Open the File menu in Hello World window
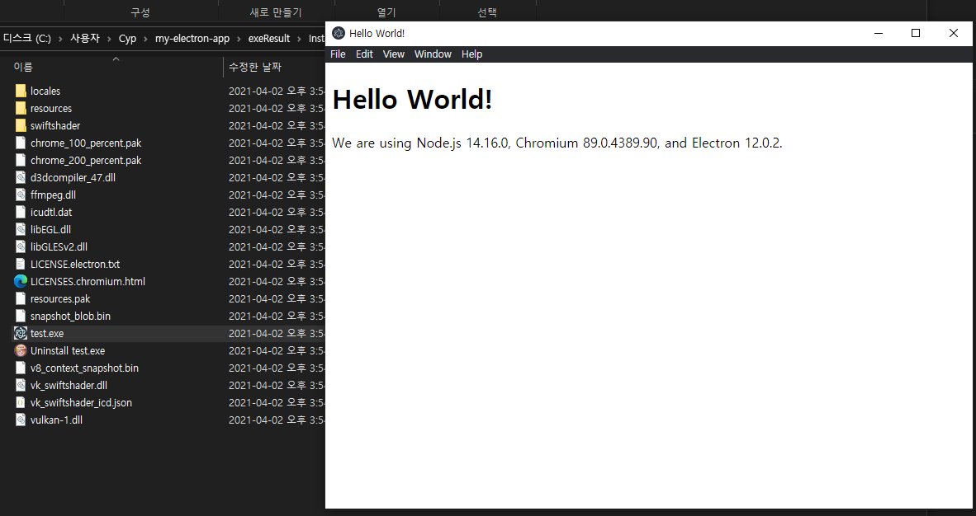The height and width of the screenshot is (516, 976). (x=338, y=54)
